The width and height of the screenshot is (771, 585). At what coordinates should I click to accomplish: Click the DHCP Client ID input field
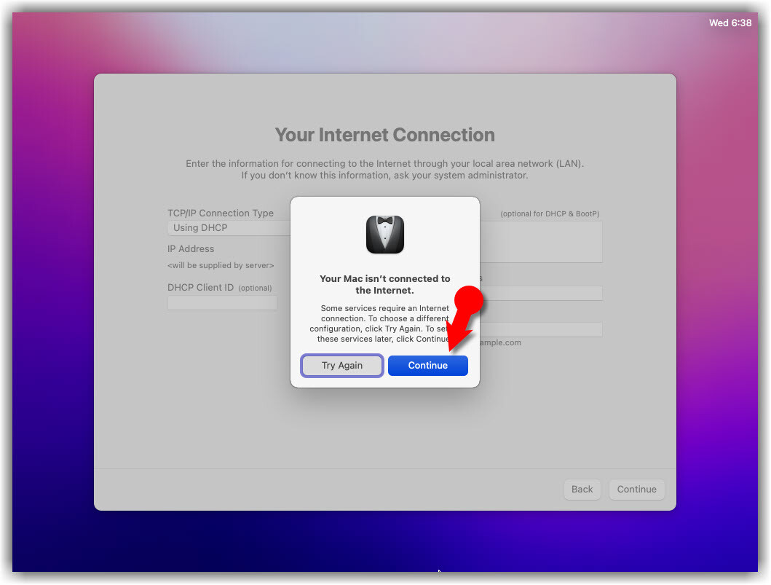222,302
